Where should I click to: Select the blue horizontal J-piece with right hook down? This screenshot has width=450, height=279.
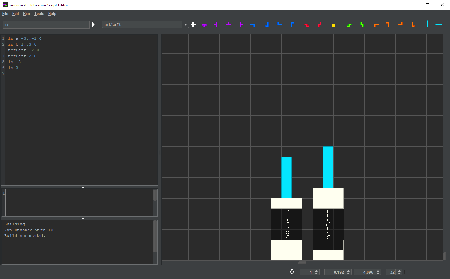pyautogui.click(x=252, y=25)
